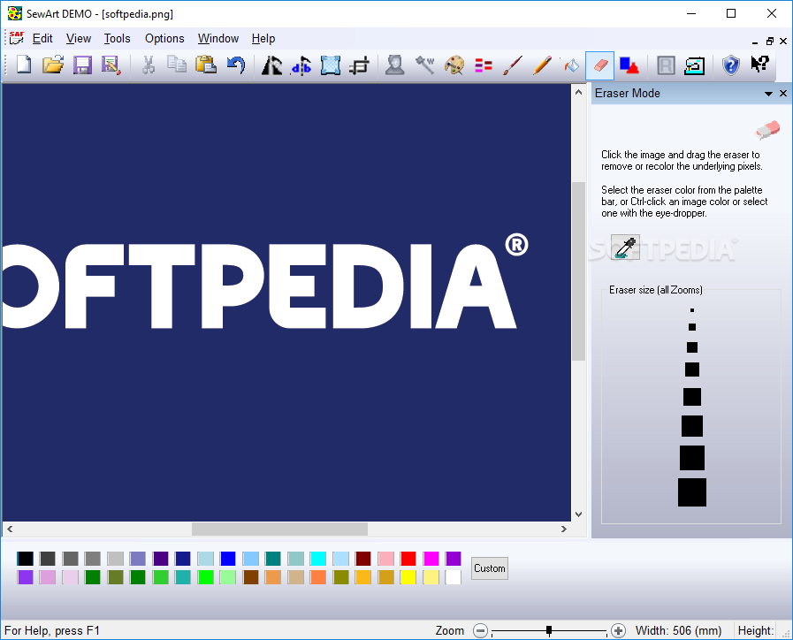This screenshot has width=793, height=640.
Task: Select the rotate image tool
Action: pyautogui.click(x=271, y=65)
